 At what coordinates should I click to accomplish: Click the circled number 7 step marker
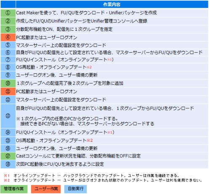click(x=8, y=59)
